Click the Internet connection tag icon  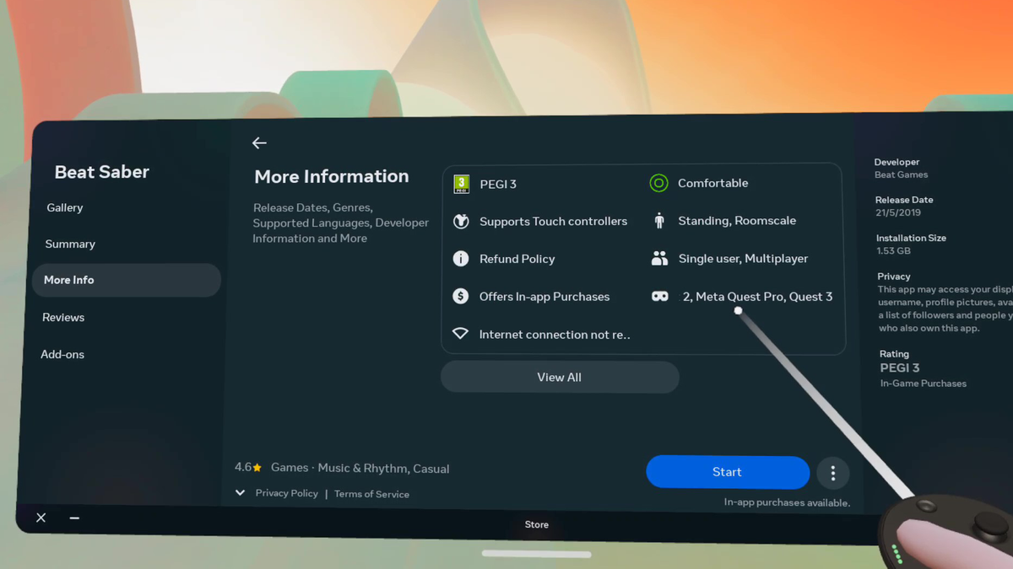pyautogui.click(x=461, y=333)
